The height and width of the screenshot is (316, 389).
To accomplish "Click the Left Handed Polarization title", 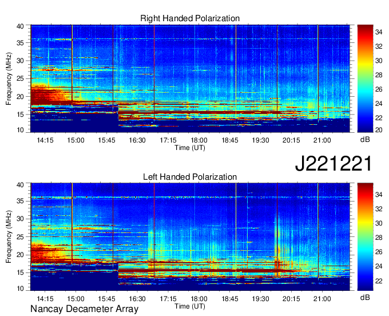I will pos(190,177).
